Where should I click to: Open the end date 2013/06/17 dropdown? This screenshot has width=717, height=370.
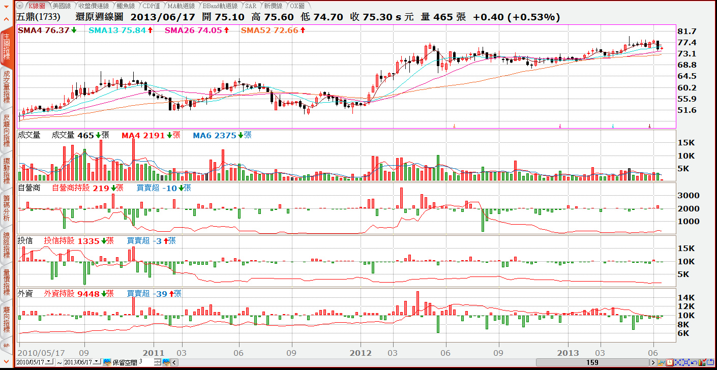coord(97,362)
